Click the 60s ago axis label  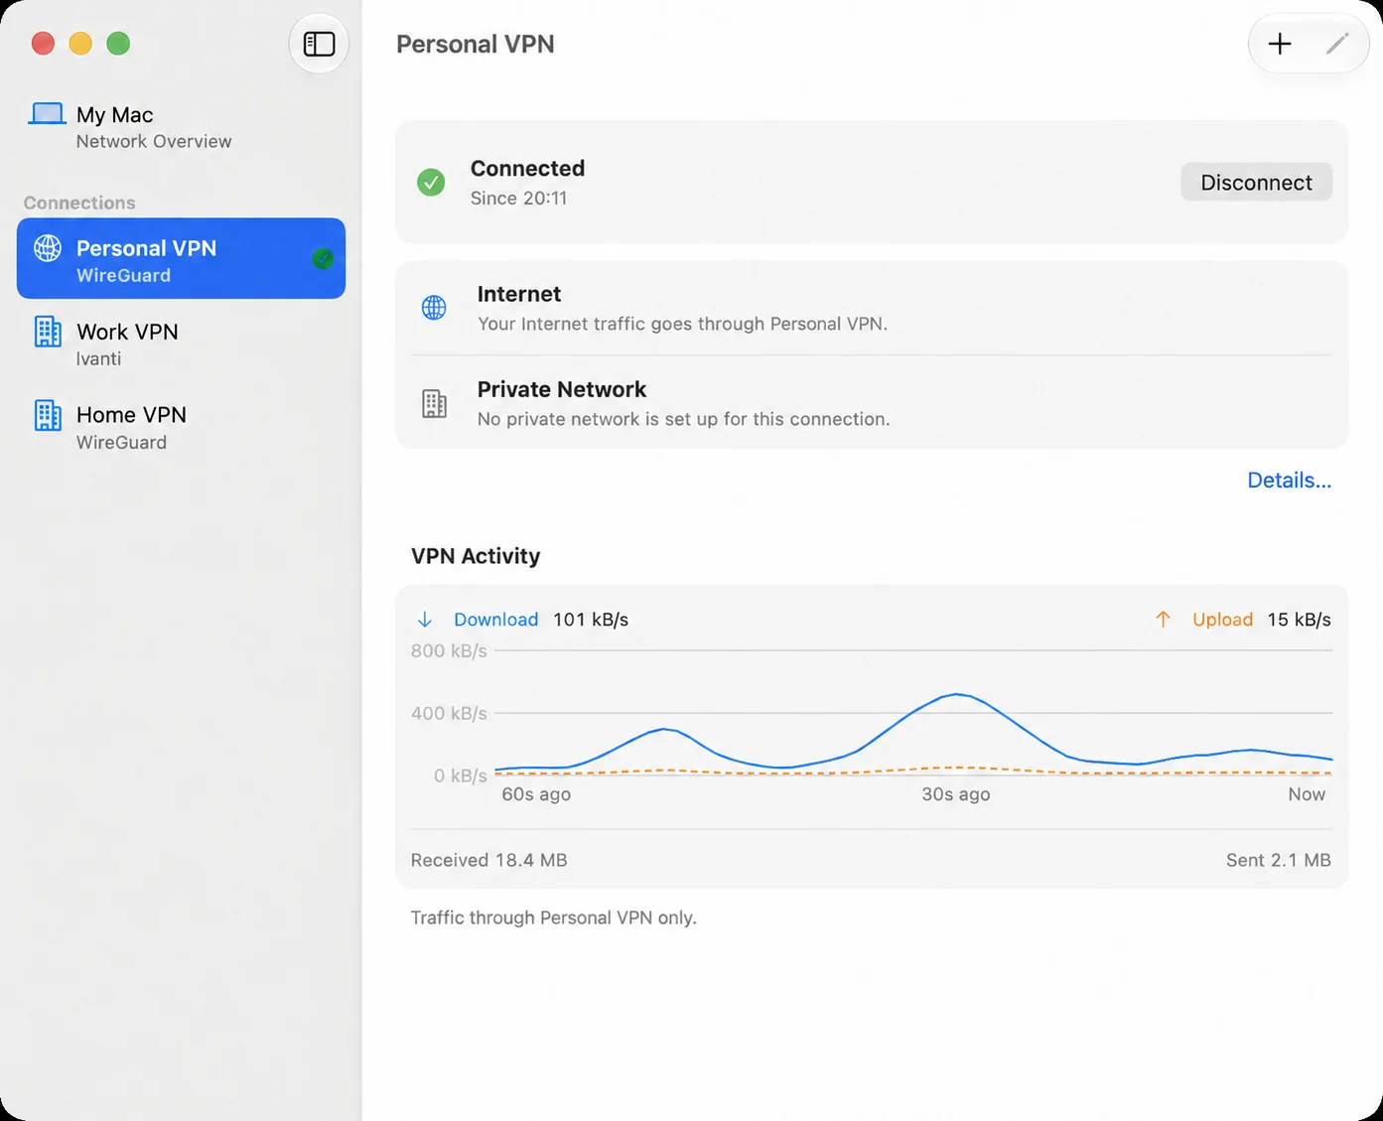pyautogui.click(x=536, y=794)
